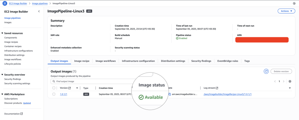
Task: Go to Image pipelines breadcrumb
Action: [x=40, y=4]
